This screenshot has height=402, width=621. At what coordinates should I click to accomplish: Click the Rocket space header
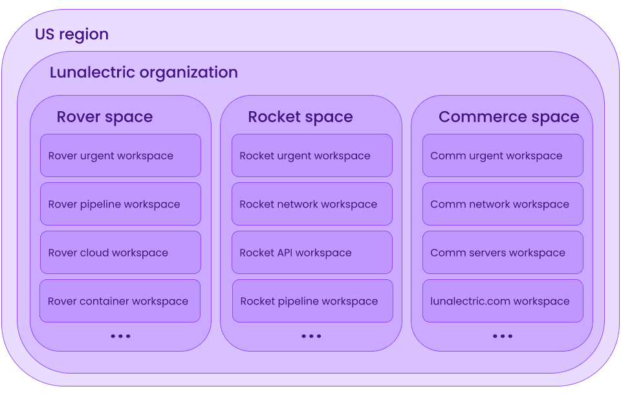(x=300, y=117)
